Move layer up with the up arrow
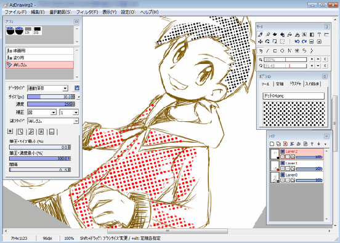Screen dimensions: 340x243 point(312,144)
